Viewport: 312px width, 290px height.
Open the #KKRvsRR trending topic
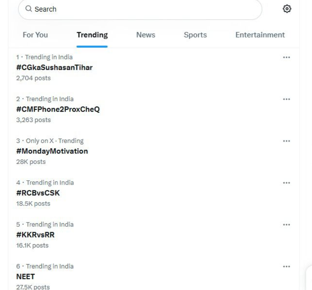(x=35, y=235)
